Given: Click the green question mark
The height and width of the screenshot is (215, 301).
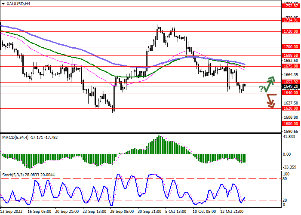Looking at the screenshot, I should click(261, 89).
